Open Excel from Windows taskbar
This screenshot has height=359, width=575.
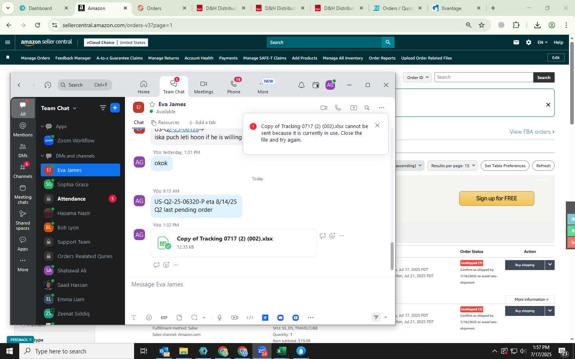click(281, 351)
